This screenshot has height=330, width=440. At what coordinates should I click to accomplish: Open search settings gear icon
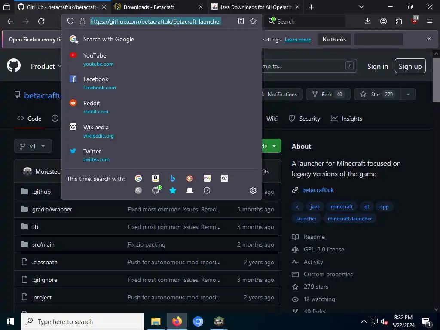[x=253, y=190]
